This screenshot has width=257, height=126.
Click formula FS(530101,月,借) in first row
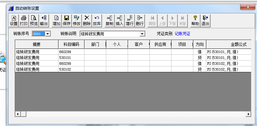click(x=229, y=52)
